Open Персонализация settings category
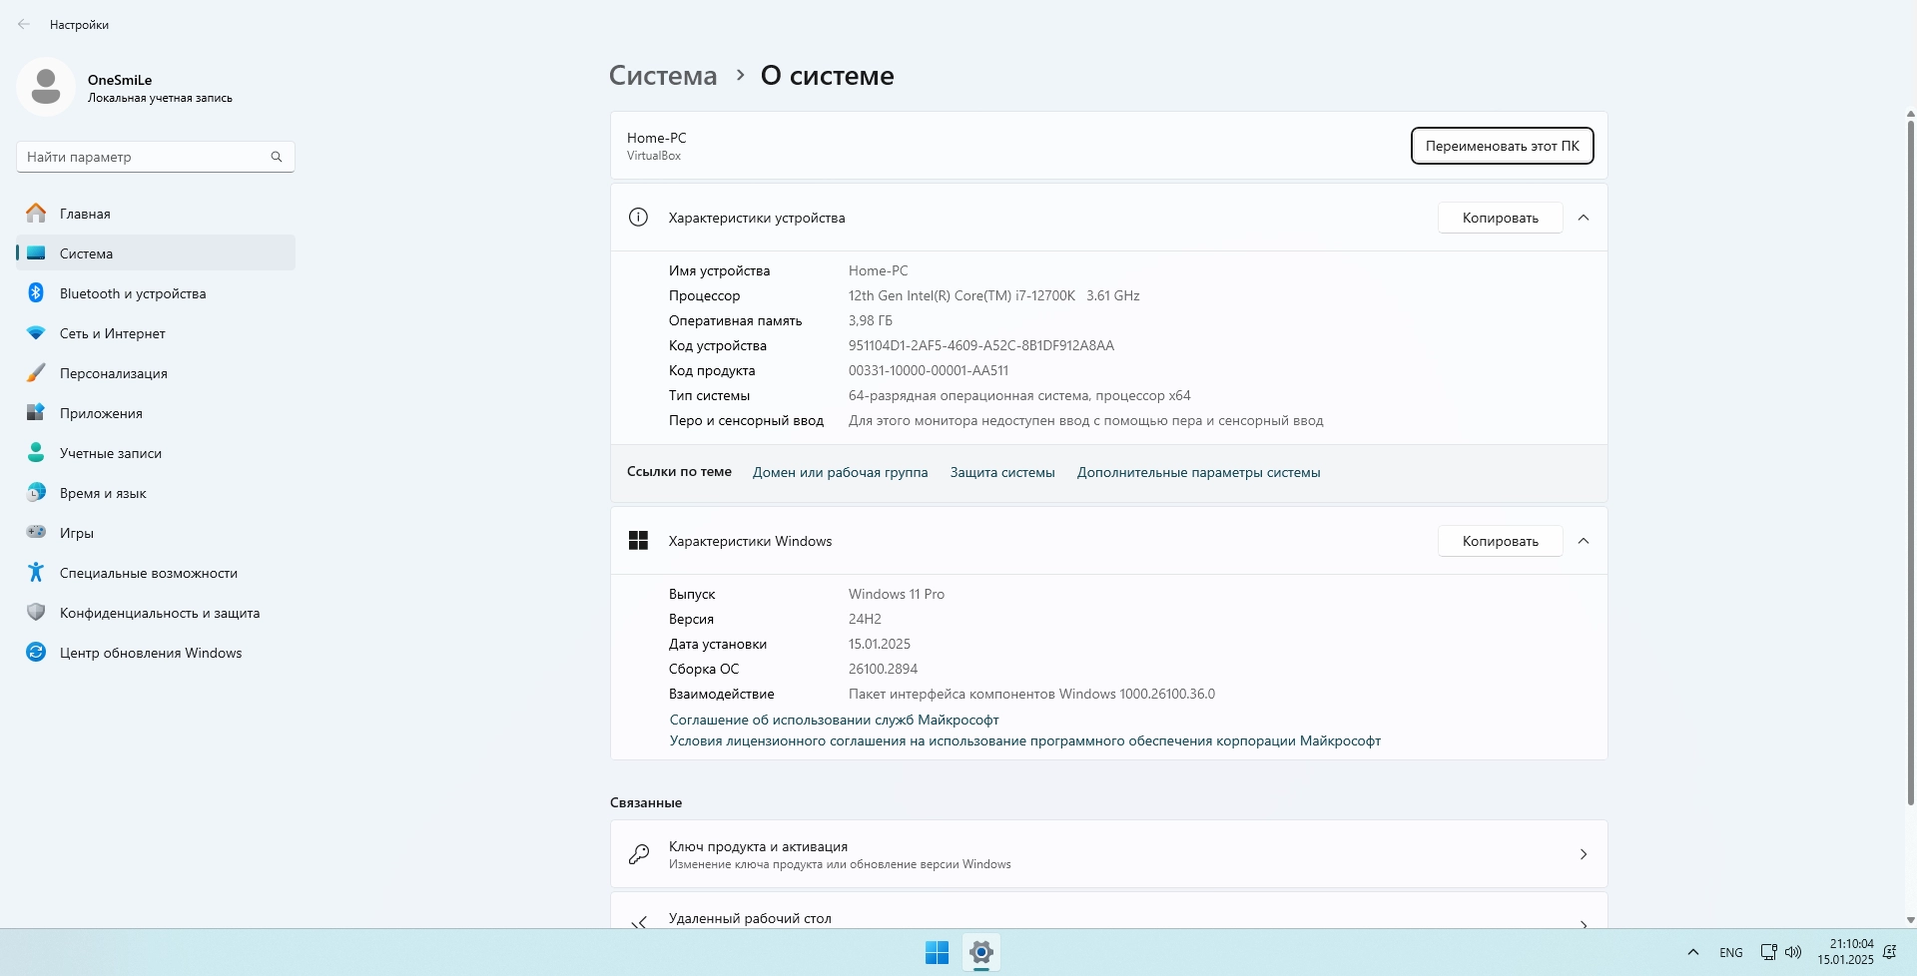Image resolution: width=1917 pixels, height=976 pixels. [156, 372]
